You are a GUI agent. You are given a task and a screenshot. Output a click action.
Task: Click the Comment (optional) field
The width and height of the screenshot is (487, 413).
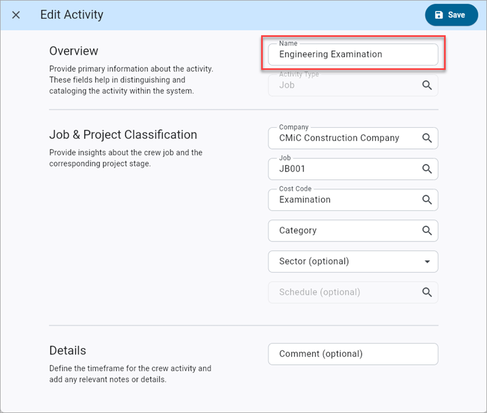tap(341, 353)
